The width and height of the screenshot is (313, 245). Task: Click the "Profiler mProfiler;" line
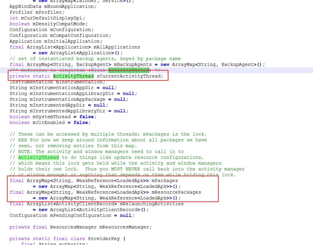(x=37, y=12)
